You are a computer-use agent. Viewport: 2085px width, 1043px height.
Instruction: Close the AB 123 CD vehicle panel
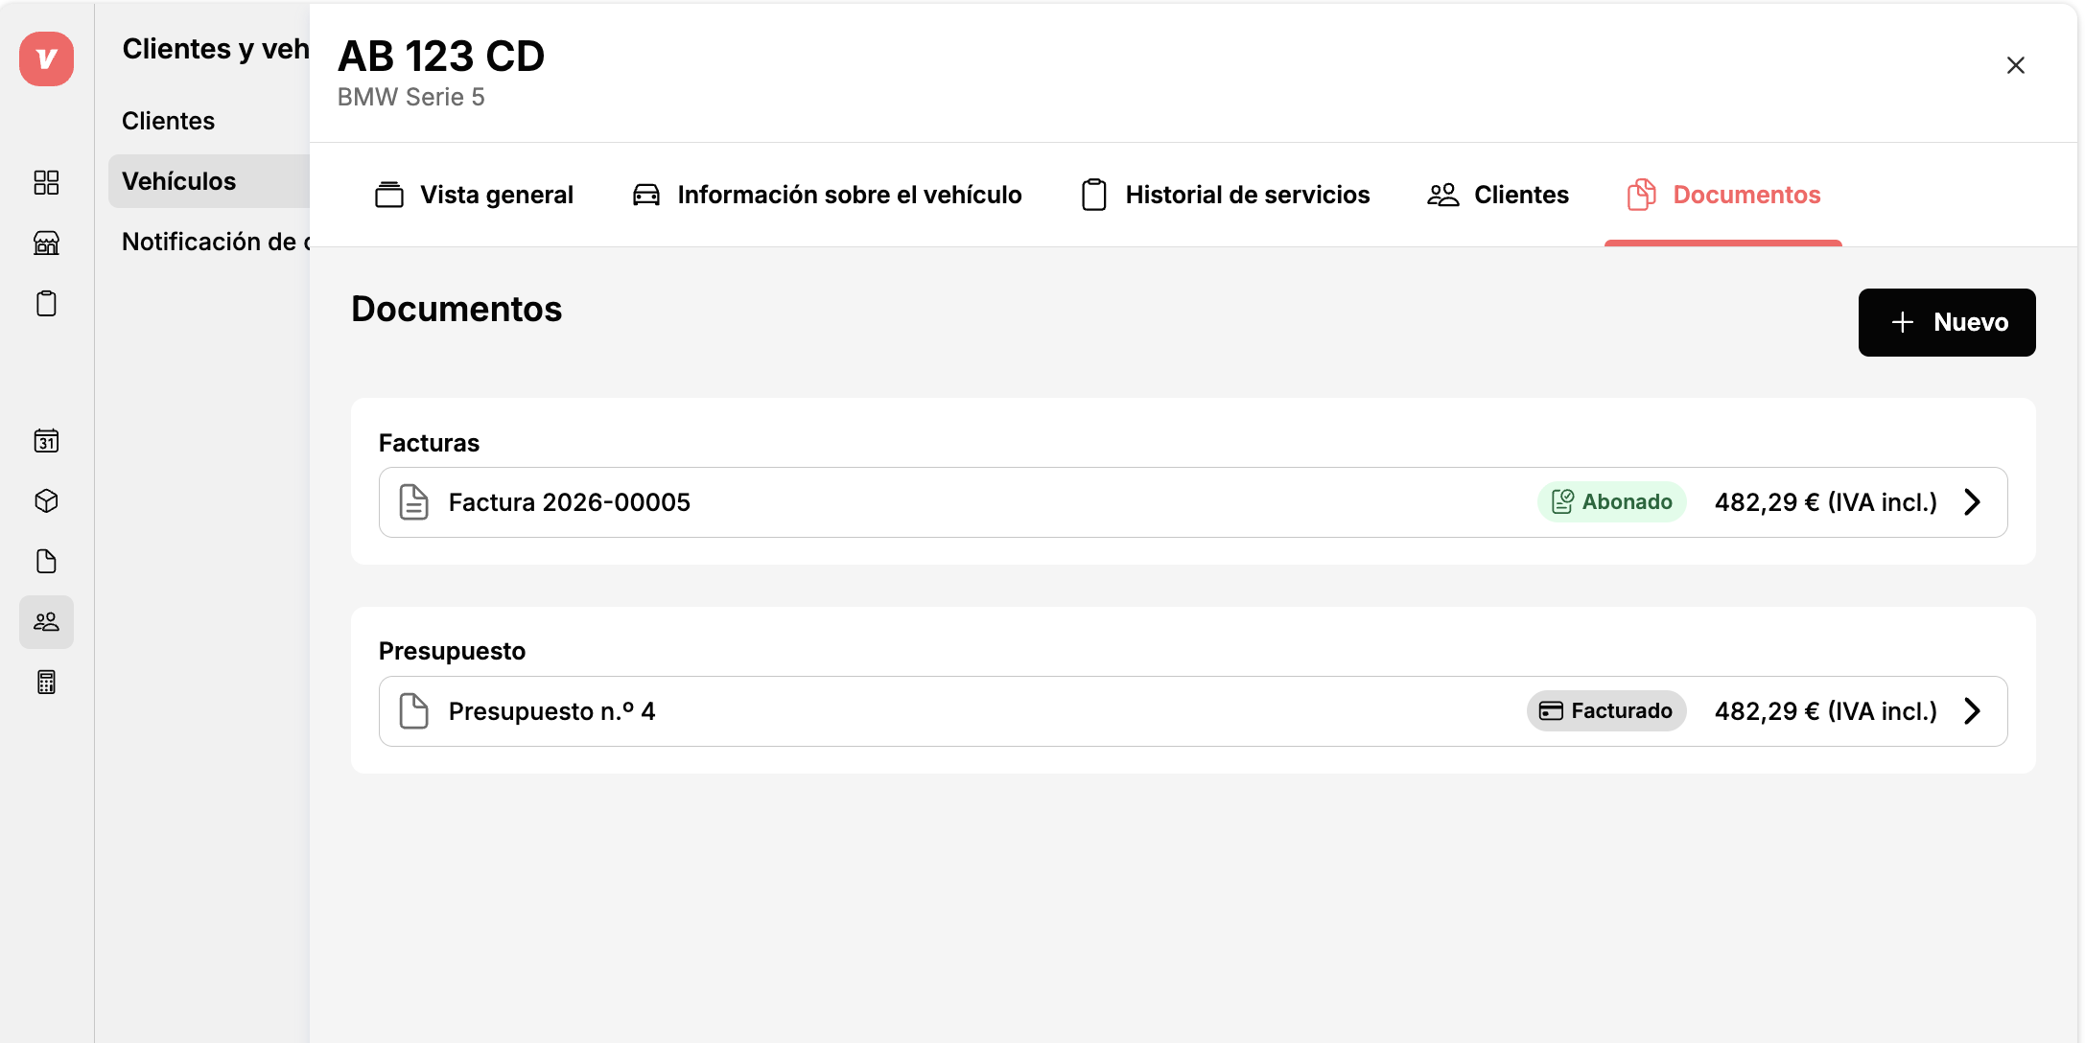click(2016, 65)
